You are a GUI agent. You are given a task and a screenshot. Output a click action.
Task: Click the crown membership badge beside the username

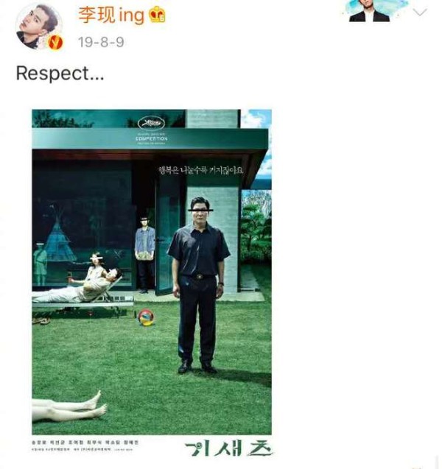(157, 15)
